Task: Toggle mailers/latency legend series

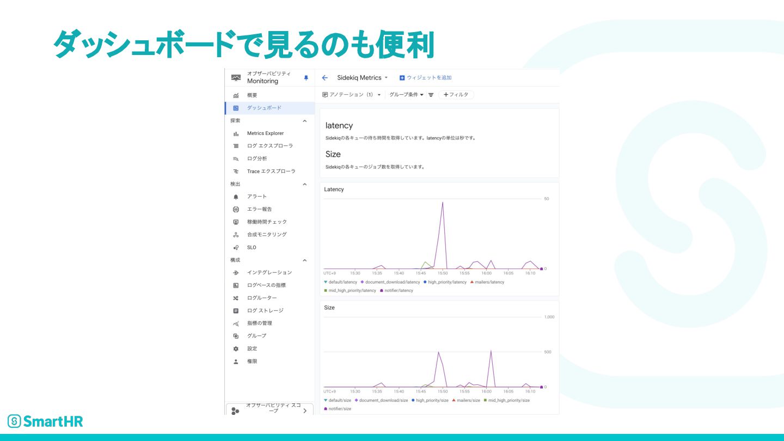Action: [x=487, y=282]
